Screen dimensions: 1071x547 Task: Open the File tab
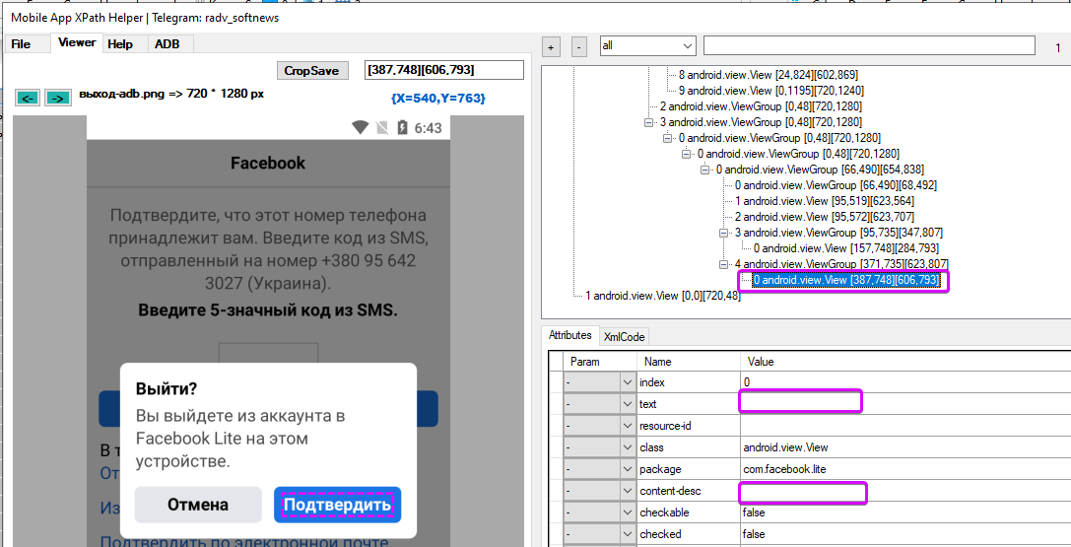coord(23,43)
